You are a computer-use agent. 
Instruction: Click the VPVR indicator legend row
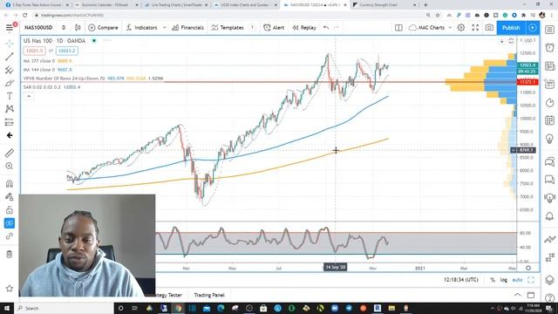[x=93, y=78]
